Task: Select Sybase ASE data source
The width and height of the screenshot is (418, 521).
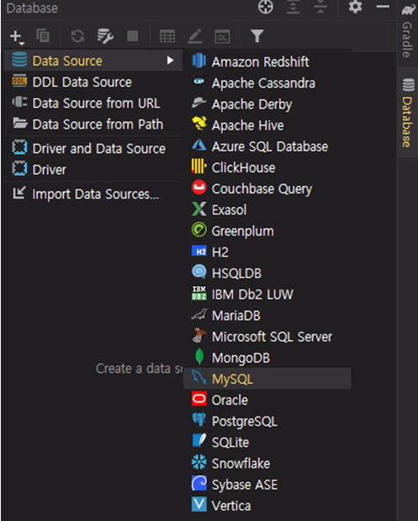Action: point(267,485)
